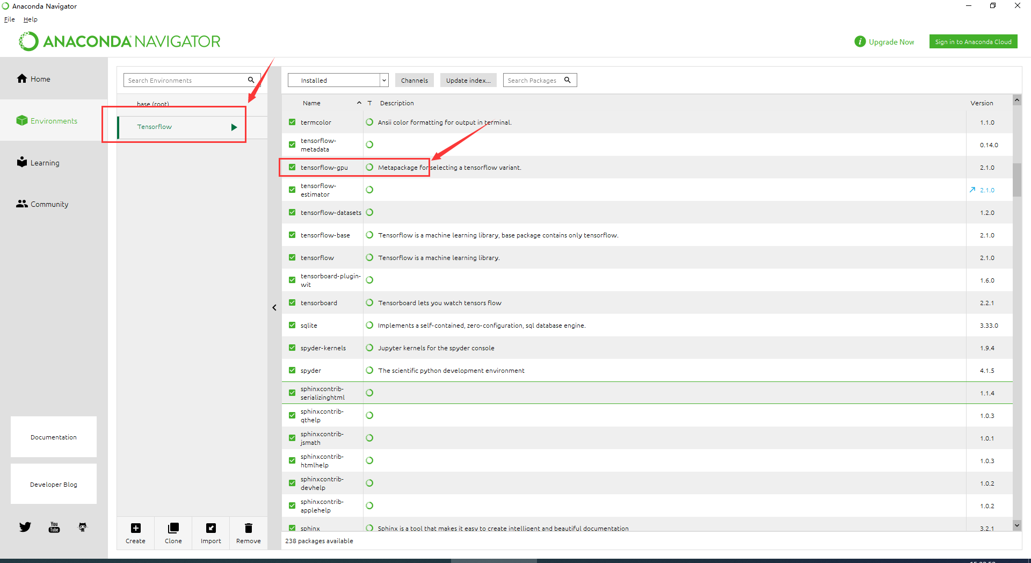
Task: Click the Upgrade Now link
Action: [x=891, y=42]
